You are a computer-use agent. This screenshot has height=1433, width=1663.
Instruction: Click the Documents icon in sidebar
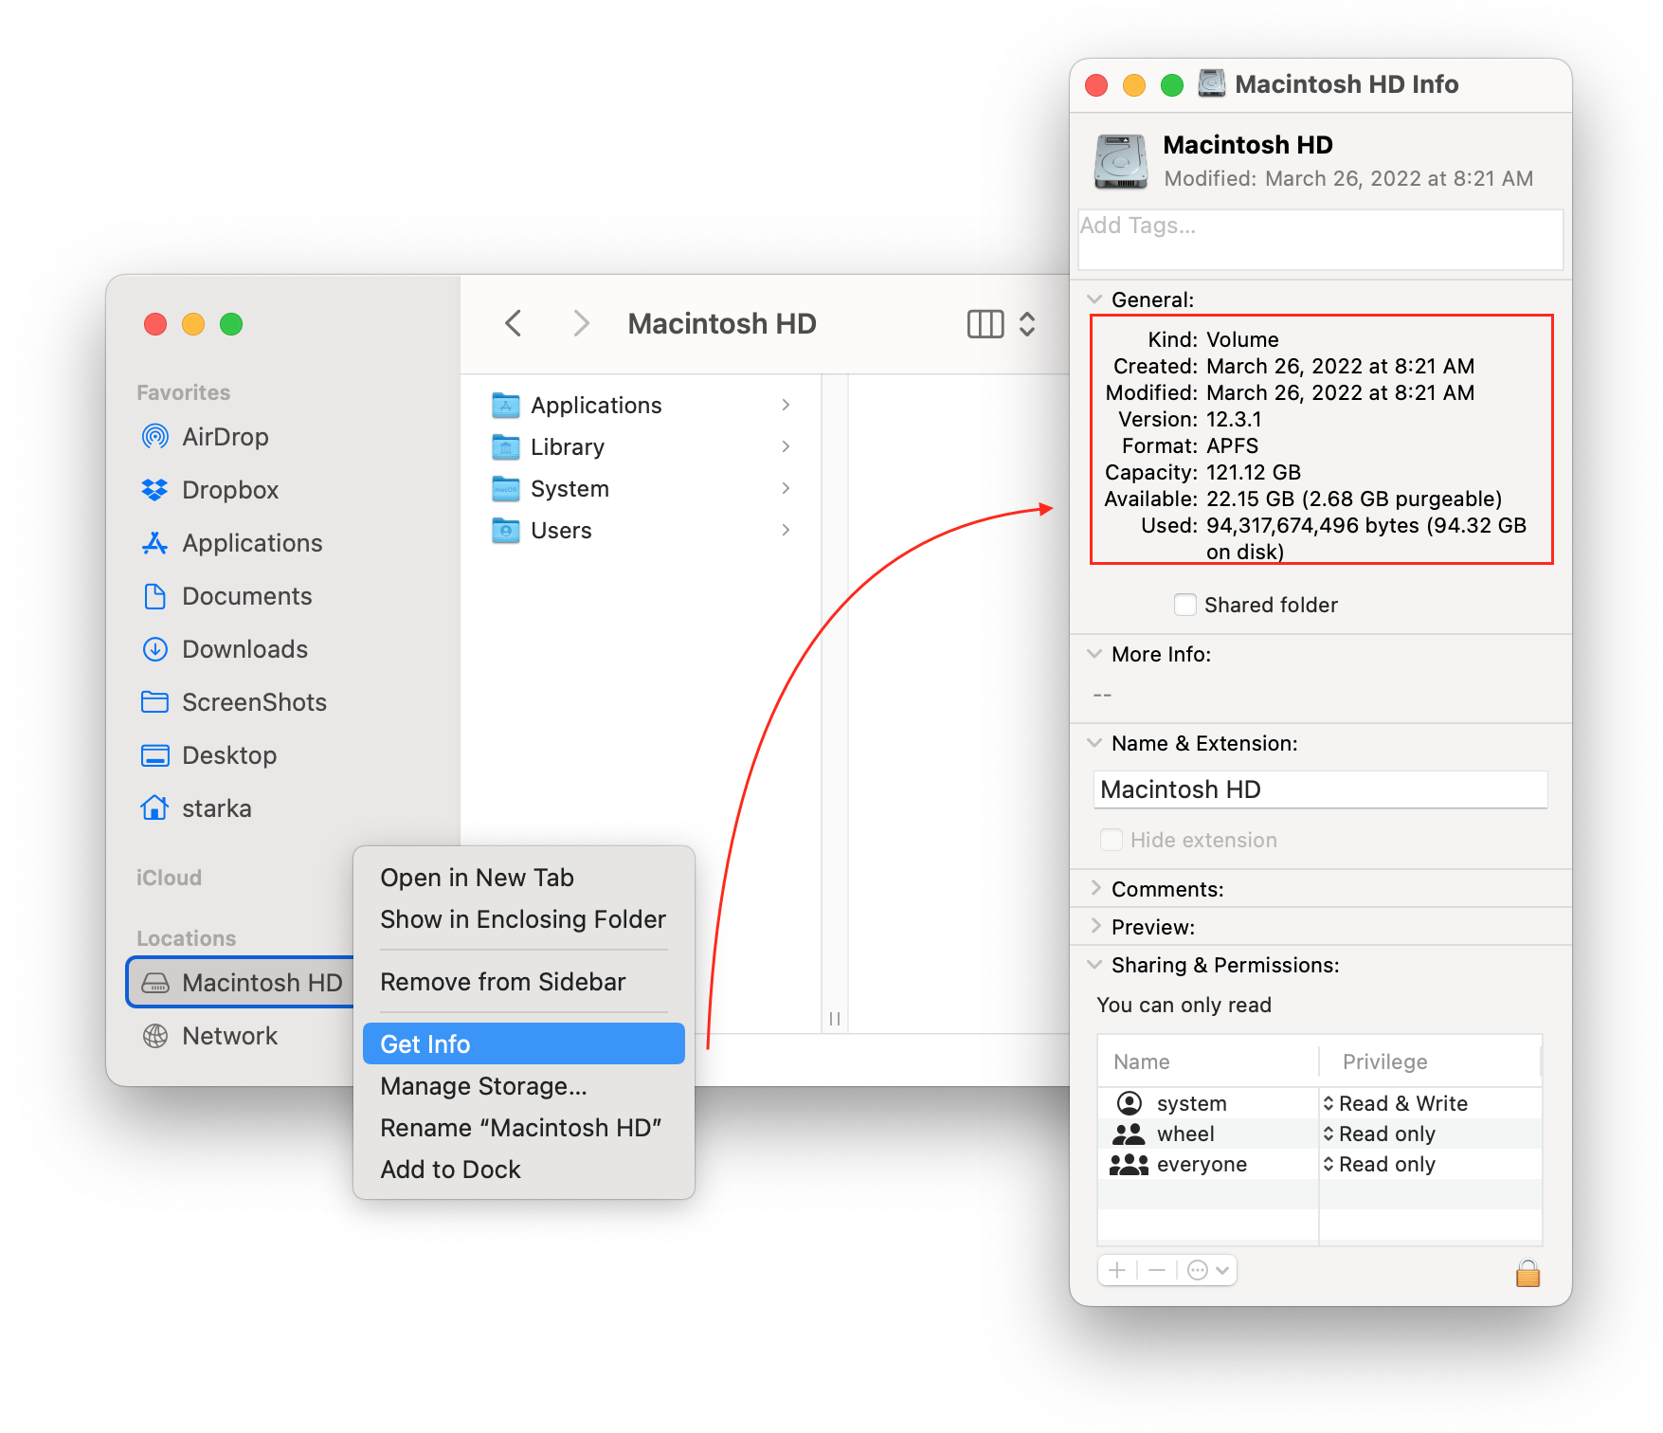coord(154,596)
